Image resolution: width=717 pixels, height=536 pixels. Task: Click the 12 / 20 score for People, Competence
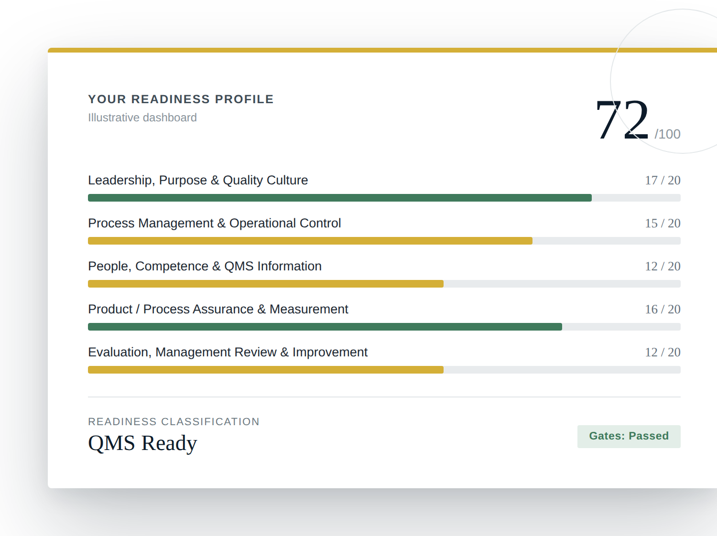coord(663,266)
